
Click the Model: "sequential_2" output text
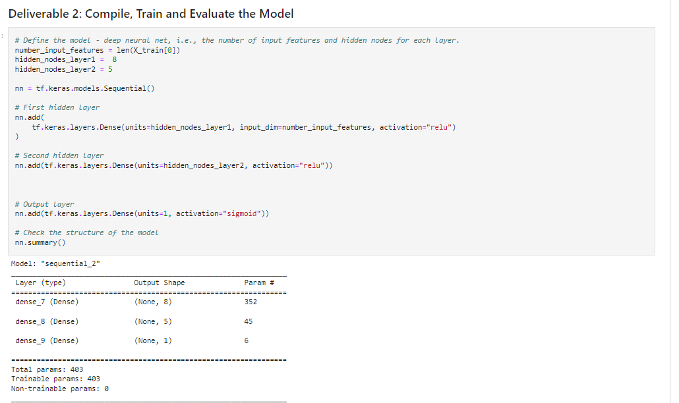pos(55,263)
